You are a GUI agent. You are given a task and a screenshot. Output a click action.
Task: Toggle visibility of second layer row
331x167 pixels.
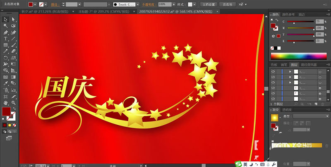(273, 77)
